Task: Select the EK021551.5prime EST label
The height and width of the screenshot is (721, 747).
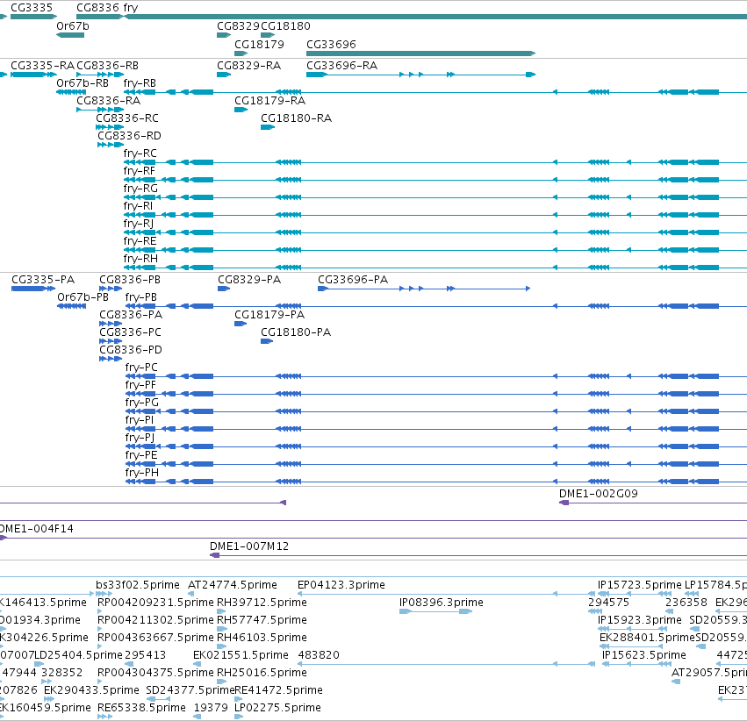Action: (x=241, y=655)
